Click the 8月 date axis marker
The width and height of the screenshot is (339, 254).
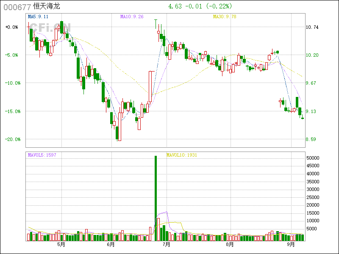(x=230, y=244)
